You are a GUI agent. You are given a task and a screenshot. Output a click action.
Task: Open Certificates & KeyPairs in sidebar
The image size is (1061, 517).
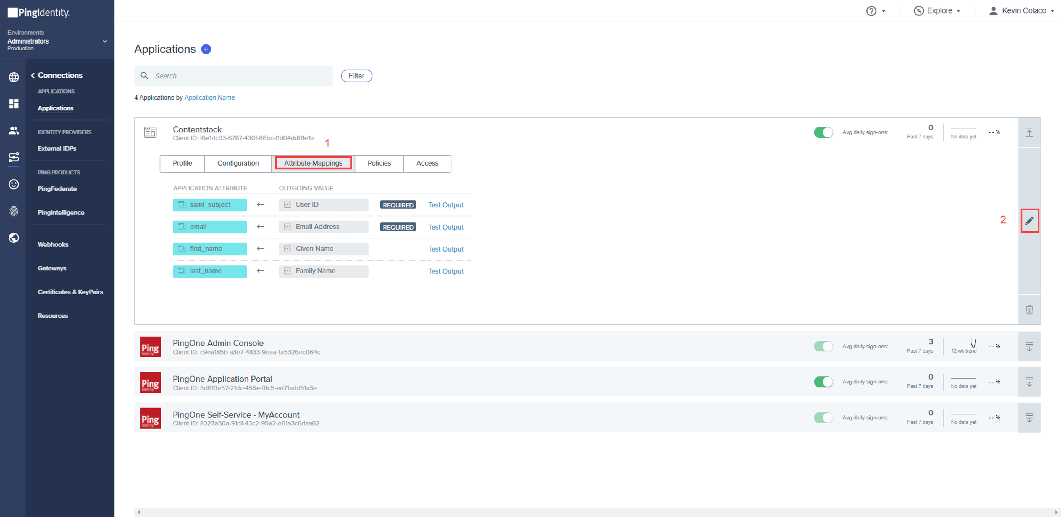click(70, 292)
